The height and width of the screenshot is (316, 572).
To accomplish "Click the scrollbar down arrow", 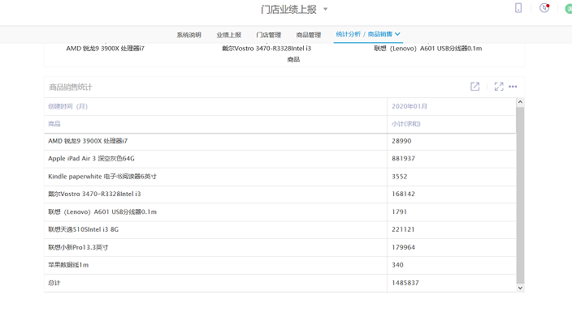I will (x=520, y=288).
